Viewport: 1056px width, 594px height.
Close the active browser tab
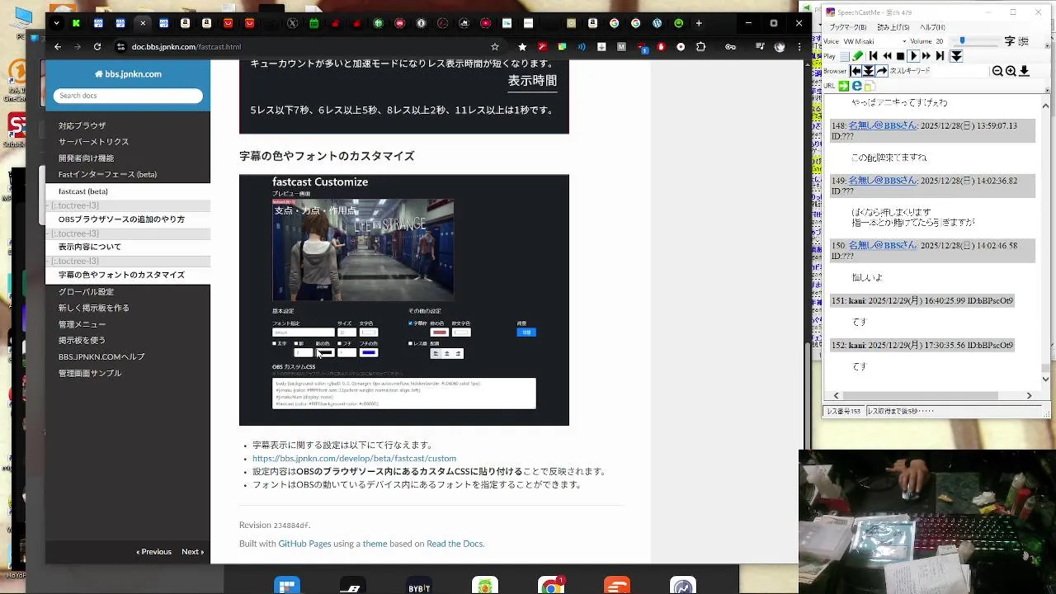coord(143,23)
